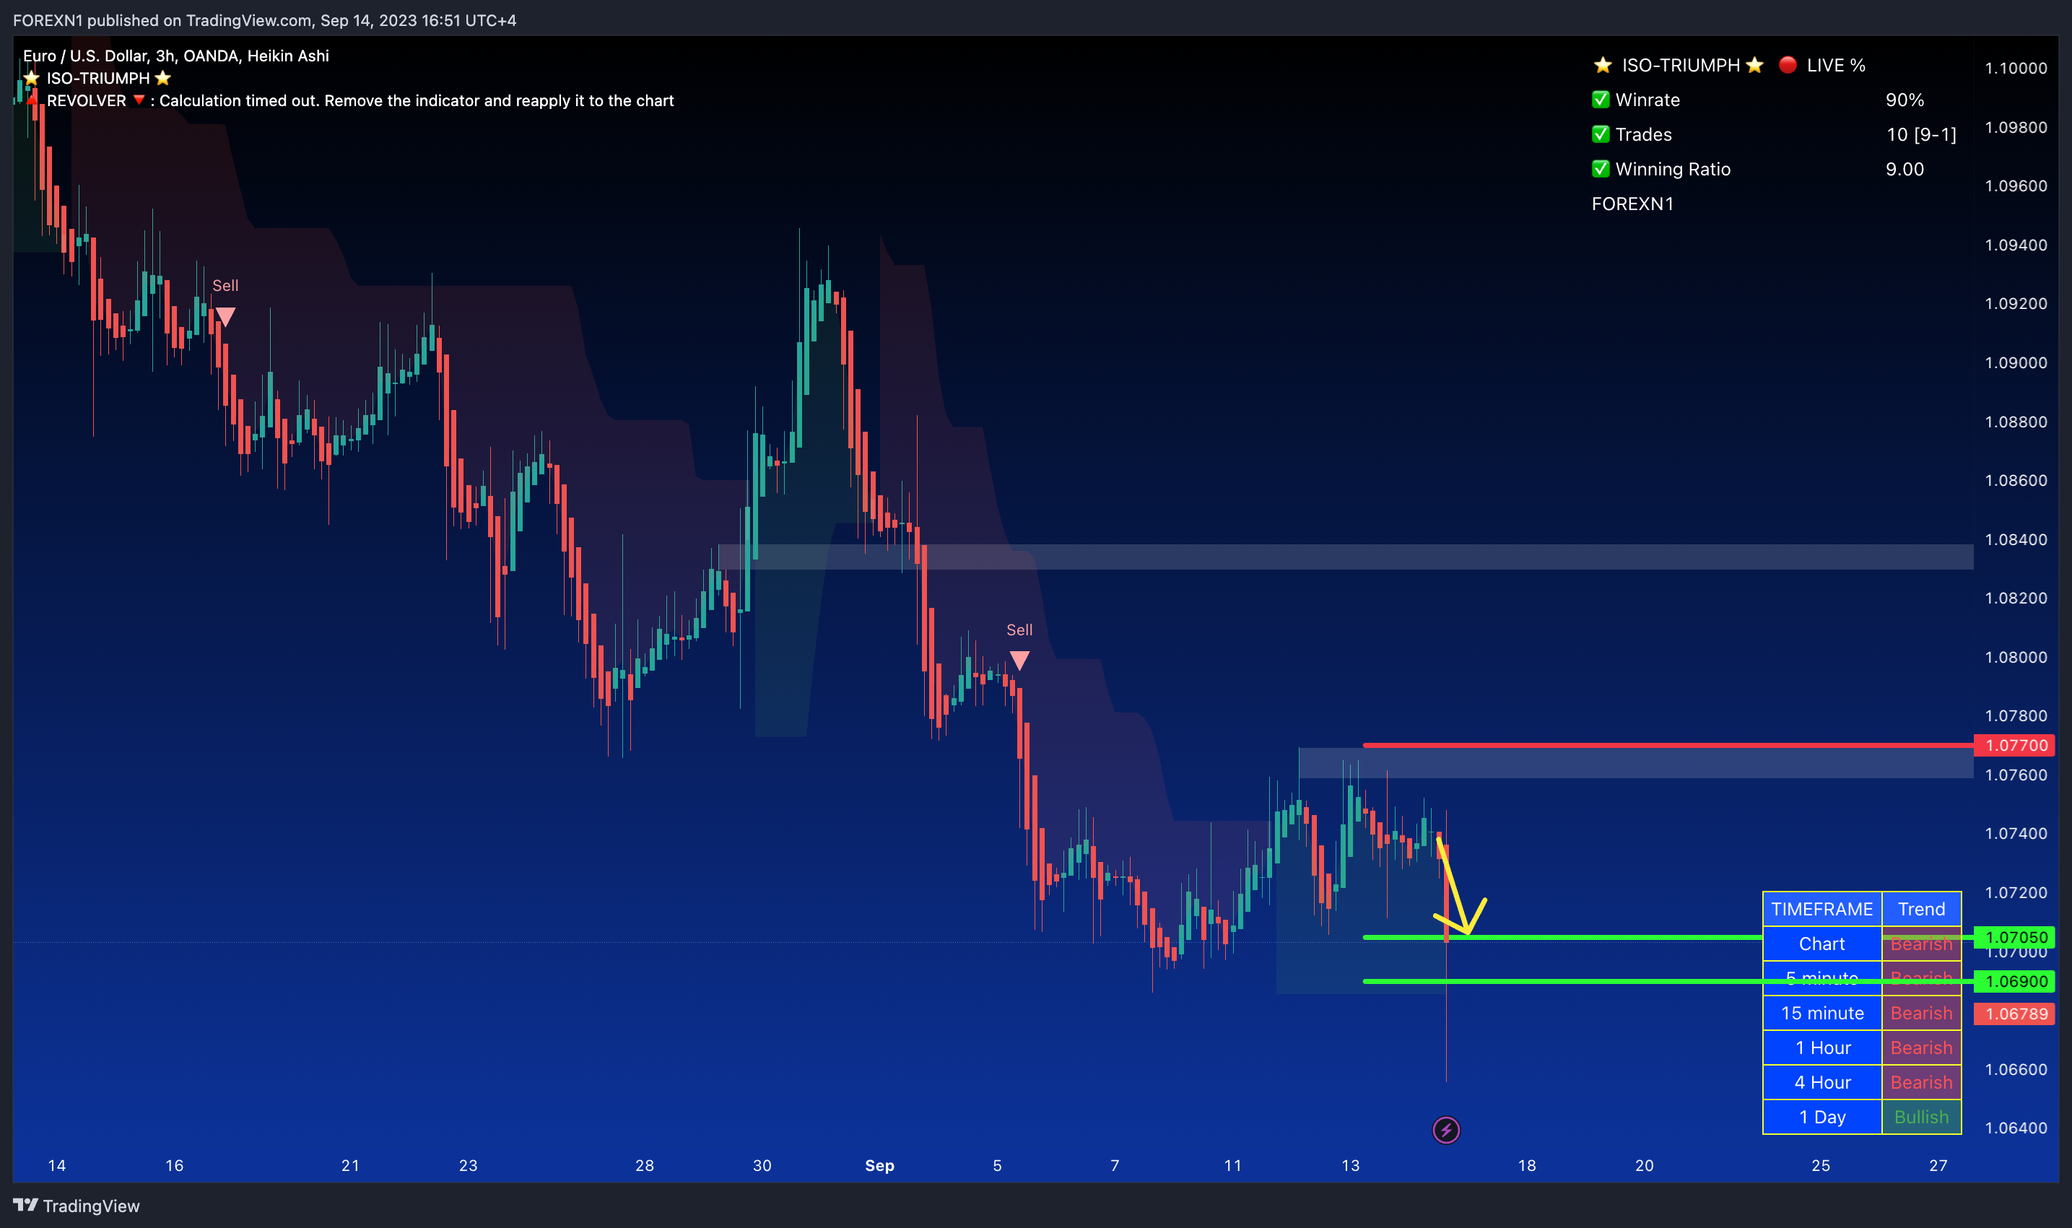Click the 1 Day timeframe row

click(x=1862, y=1117)
